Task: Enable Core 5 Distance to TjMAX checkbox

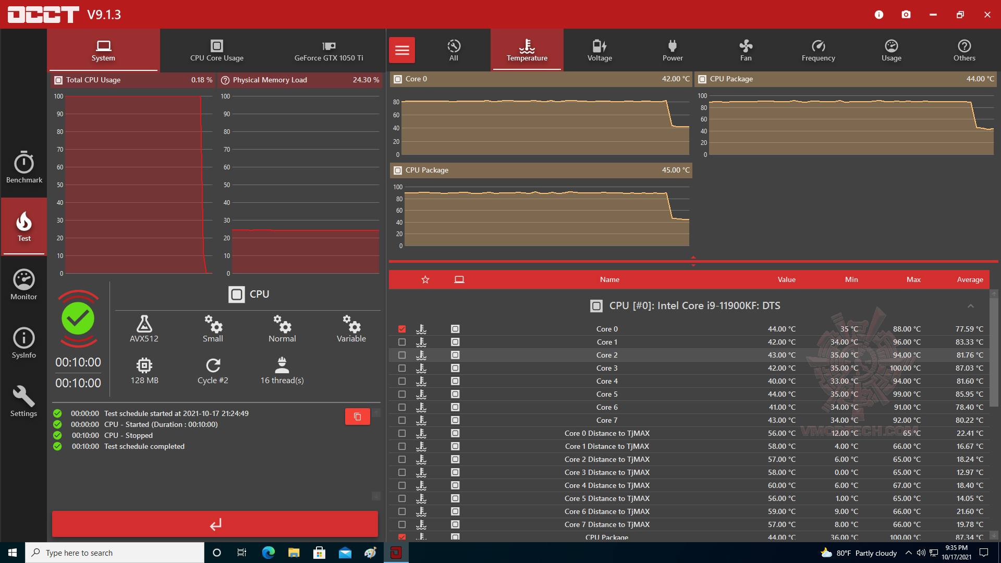Action: [x=402, y=498]
